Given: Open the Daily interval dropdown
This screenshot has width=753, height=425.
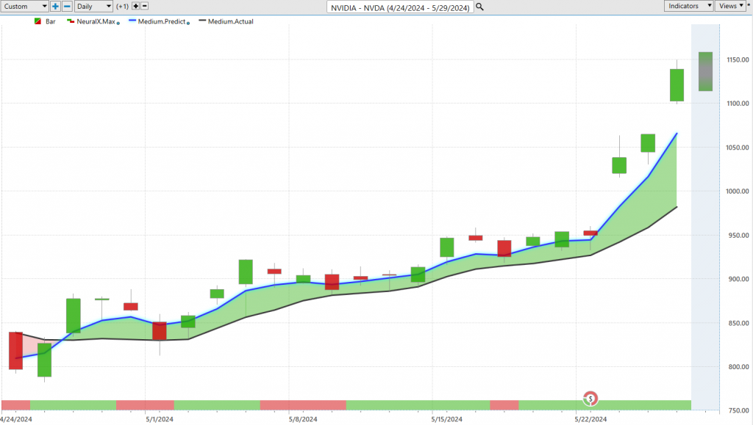Looking at the screenshot, I should (x=93, y=6).
